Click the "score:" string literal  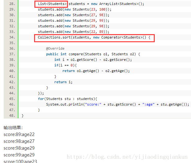click(x=93, y=105)
